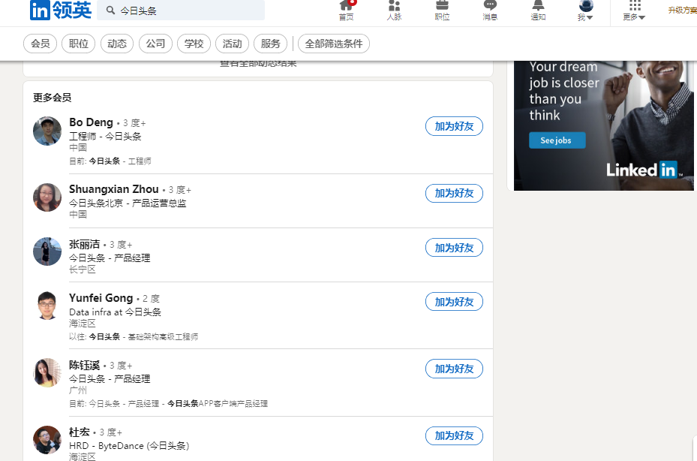
Task: Click 陈钰溪's profile photo
Action: pos(47,373)
